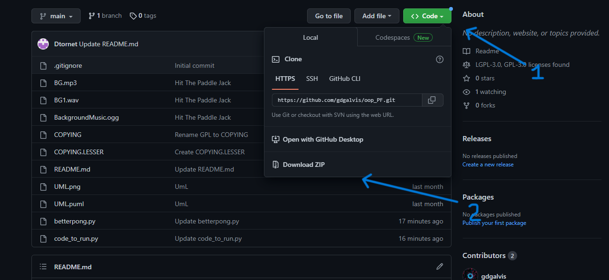The image size is (609, 280).
Task: Click Dtornet's avatar in latest commit
Action: [x=44, y=44]
